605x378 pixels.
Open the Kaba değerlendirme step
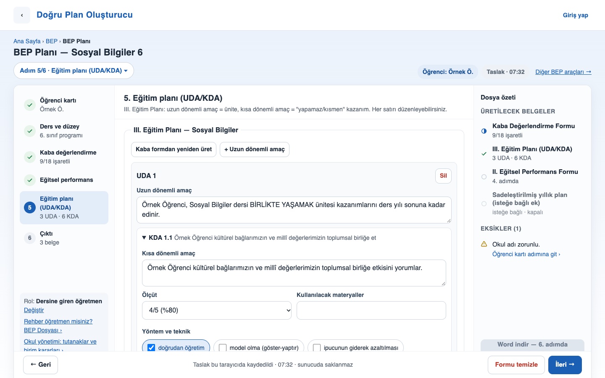[64, 157]
